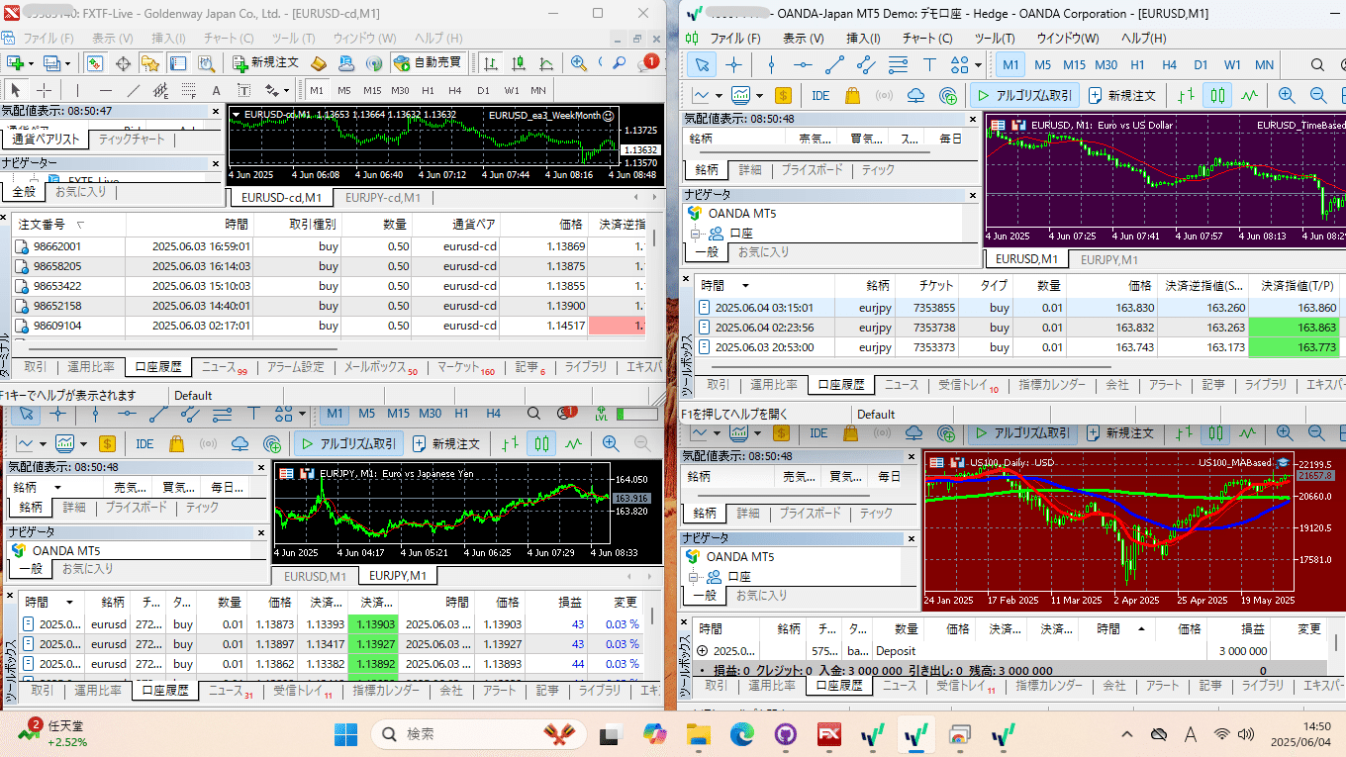Click the Windows Start button
This screenshot has height=757, width=1346.
346,734
